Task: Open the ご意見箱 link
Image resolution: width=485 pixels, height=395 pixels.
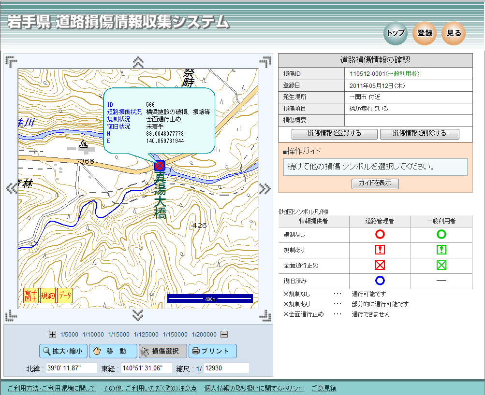Action: click(x=324, y=388)
